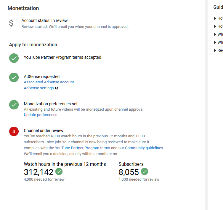Screen dimensions: 223x210
Task: Click the 8,055 subscribers value
Action: (x=129, y=172)
